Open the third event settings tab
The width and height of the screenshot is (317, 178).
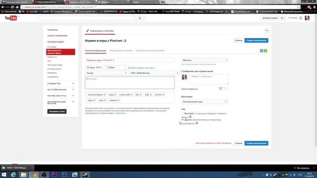pos(150,50)
